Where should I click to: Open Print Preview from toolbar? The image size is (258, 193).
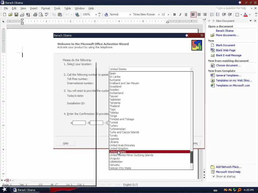(41, 15)
